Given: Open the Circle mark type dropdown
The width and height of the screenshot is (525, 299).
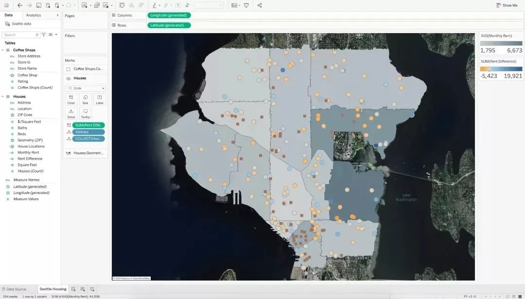Looking at the screenshot, I should [86, 88].
